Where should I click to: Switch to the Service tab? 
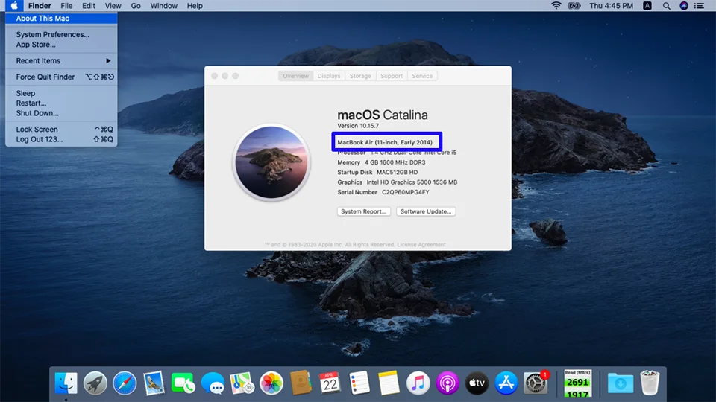[x=422, y=76]
